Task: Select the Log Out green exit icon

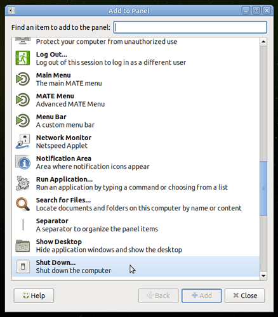Action: (23, 58)
